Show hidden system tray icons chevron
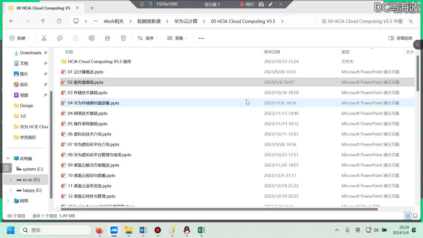 337,230
